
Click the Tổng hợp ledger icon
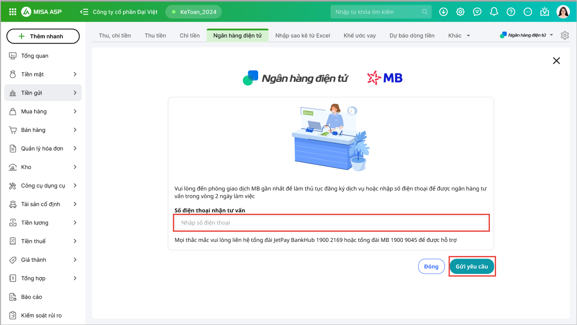coord(13,278)
